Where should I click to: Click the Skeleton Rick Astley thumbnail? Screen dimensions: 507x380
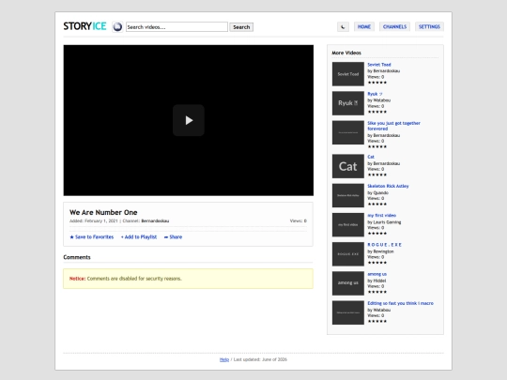[x=348, y=195]
